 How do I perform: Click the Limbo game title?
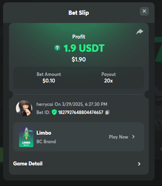coord(44,133)
